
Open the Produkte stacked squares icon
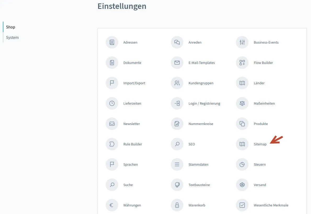click(x=242, y=124)
